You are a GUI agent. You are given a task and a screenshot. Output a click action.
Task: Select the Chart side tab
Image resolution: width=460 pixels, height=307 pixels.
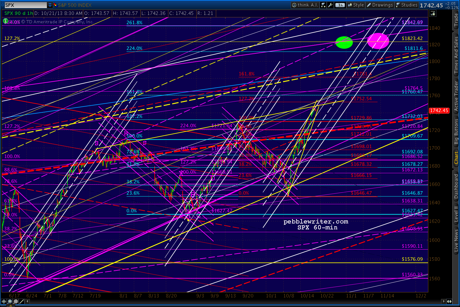coord(456,158)
